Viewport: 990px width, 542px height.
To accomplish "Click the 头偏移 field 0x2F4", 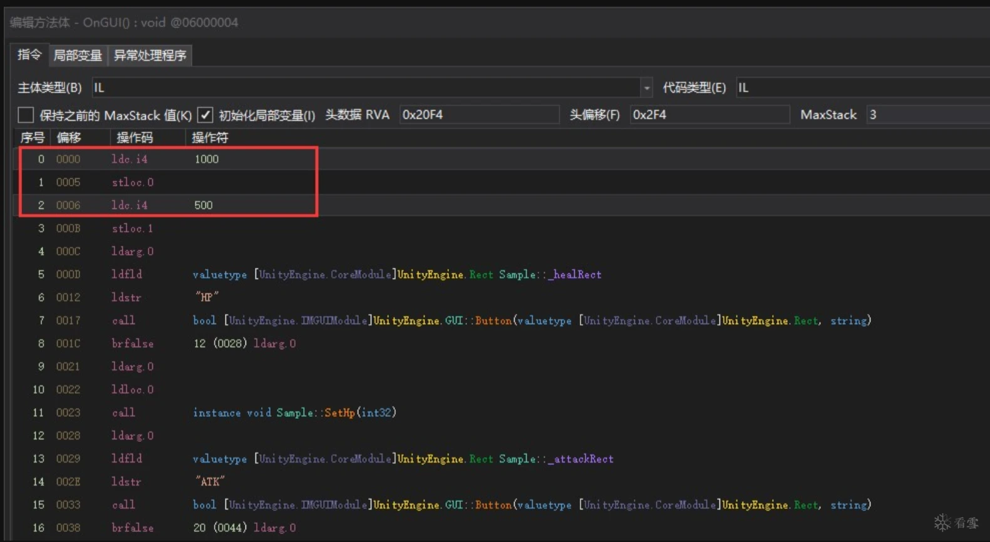I will click(709, 115).
